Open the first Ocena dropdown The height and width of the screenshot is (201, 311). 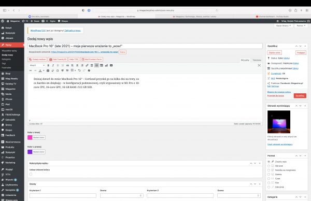coord(122,196)
